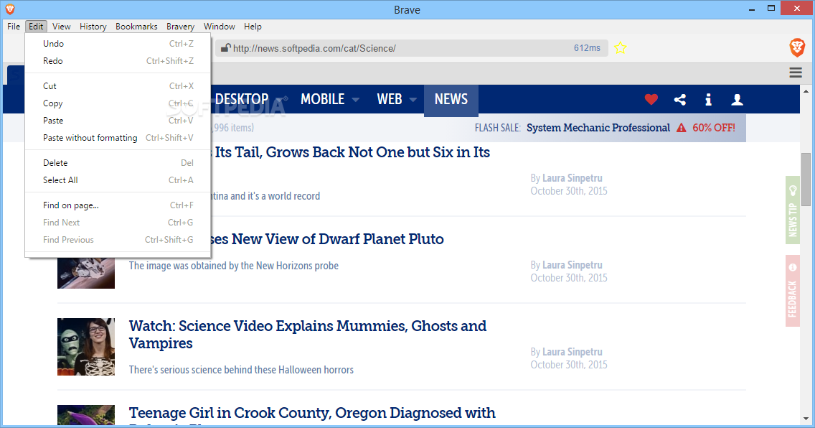Screen dimensions: 815x428
Task: Click 'The image was obtained by the New Horizons probe'
Action: click(x=233, y=266)
